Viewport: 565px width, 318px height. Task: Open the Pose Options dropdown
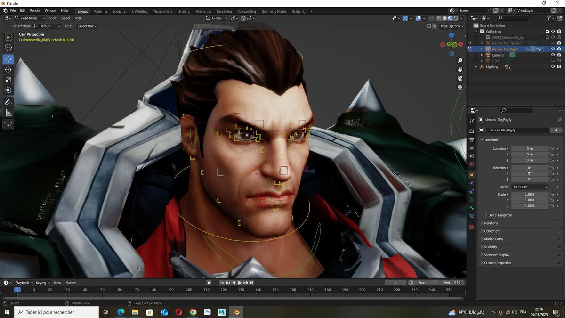coord(452,26)
